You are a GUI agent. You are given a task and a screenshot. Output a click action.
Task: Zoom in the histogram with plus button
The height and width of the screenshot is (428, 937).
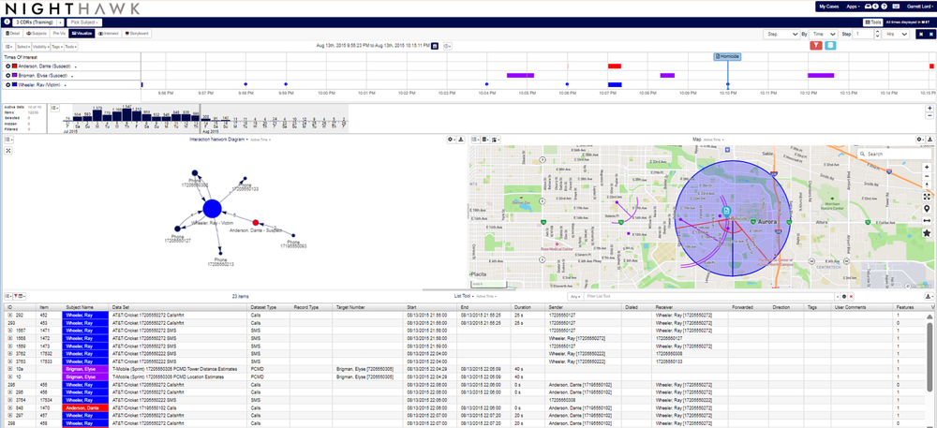pos(930,108)
